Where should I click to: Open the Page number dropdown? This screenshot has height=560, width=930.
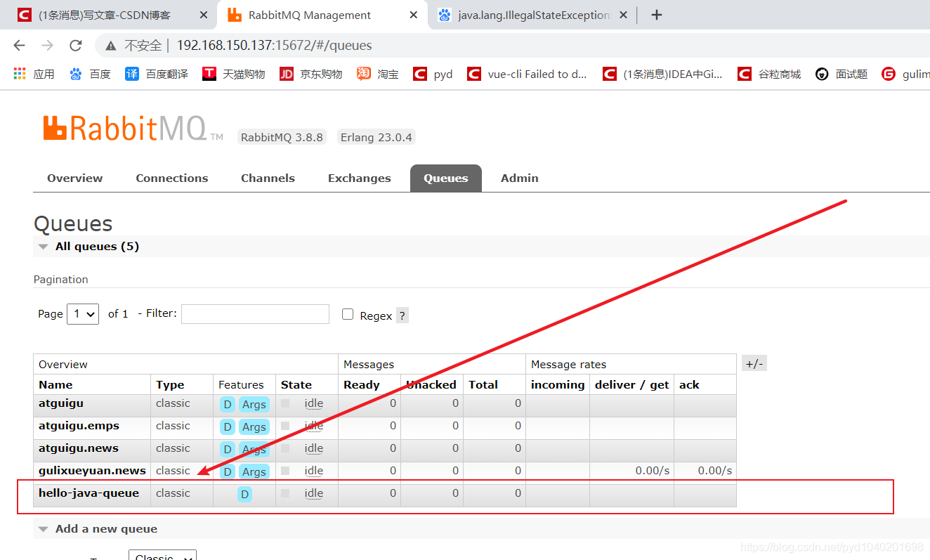(83, 313)
